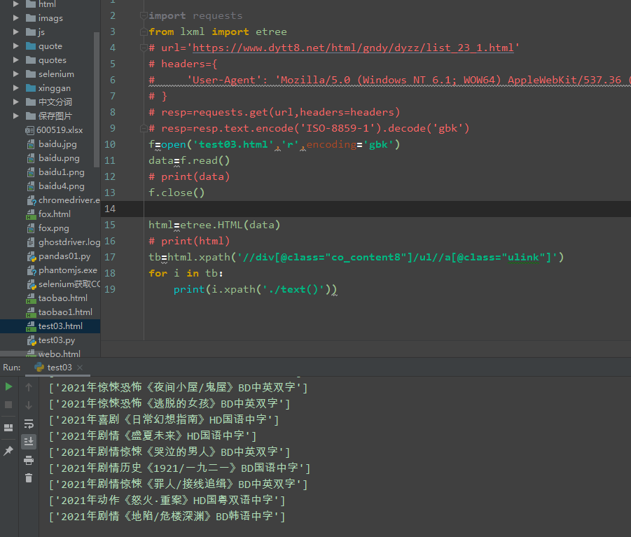Click the Restore Layout icon in Run panel
Image resolution: width=631 pixels, height=537 pixels.
pyautogui.click(x=8, y=427)
